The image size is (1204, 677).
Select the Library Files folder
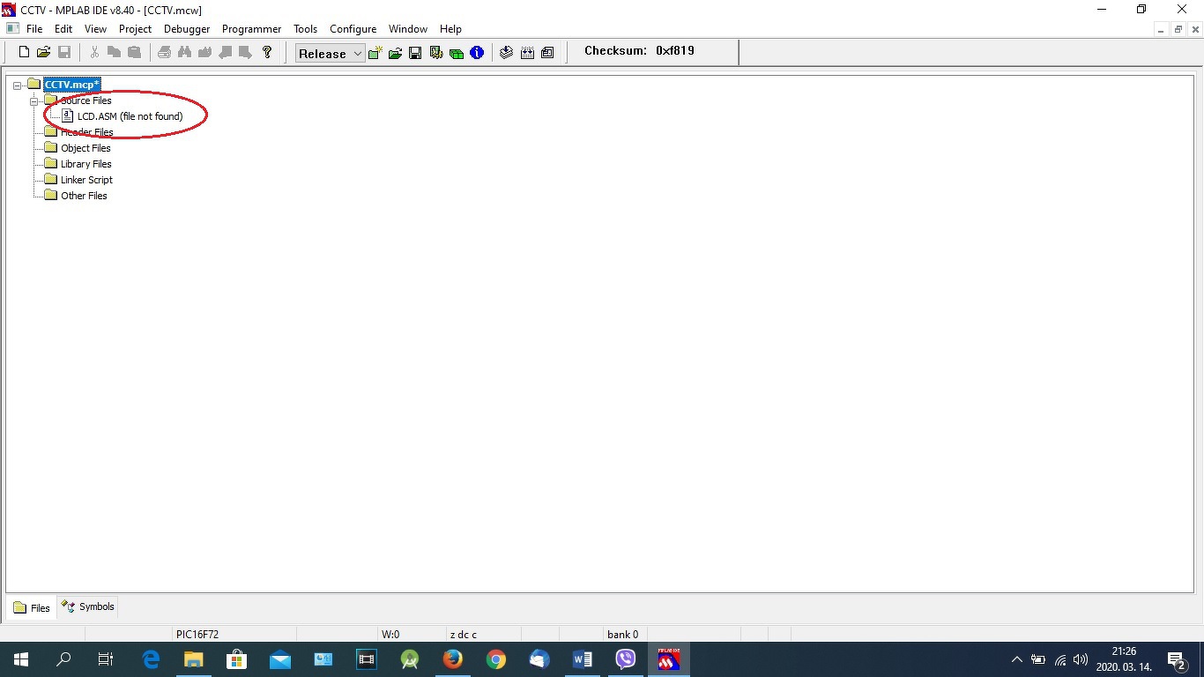[85, 164]
